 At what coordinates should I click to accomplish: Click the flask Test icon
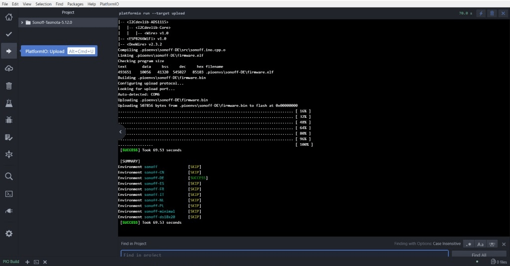pos(8,103)
